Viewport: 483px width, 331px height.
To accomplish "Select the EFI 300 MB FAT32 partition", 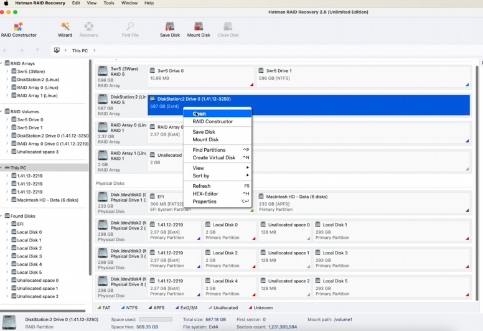I will click(x=166, y=202).
